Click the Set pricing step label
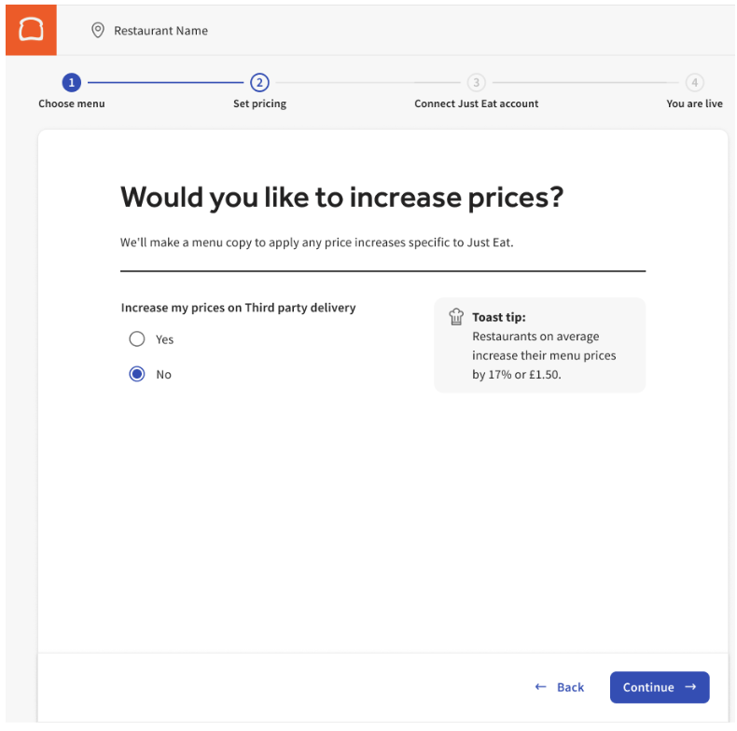Viewport: 737px width, 731px height. pos(259,103)
